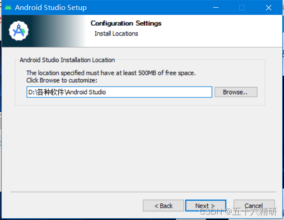This screenshot has height=220, width=284.
Task: Click the '500MB of free space' message
Action: coord(111,73)
